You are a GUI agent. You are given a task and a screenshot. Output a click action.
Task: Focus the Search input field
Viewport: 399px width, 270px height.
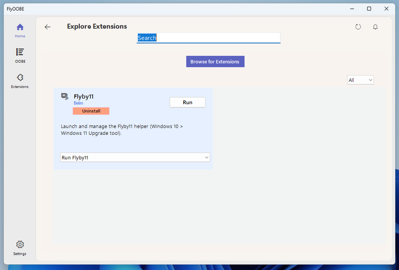click(208, 38)
